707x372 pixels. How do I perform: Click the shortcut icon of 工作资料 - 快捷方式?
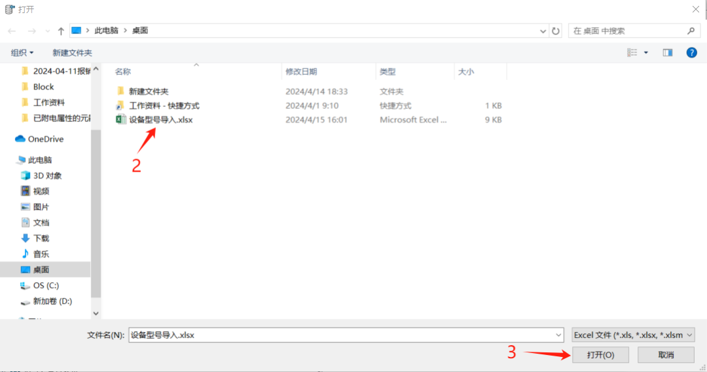pyautogui.click(x=120, y=105)
